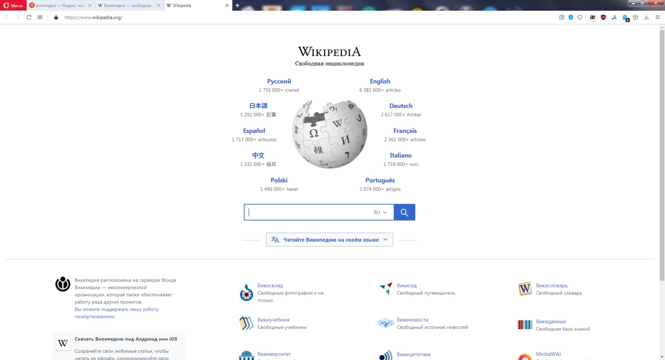Screen dimensions: 665x360
Task: Go forward to next page
Action: click(18, 17)
